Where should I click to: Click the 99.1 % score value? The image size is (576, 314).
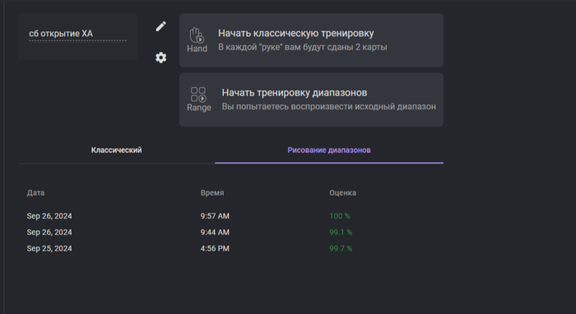[x=341, y=232]
